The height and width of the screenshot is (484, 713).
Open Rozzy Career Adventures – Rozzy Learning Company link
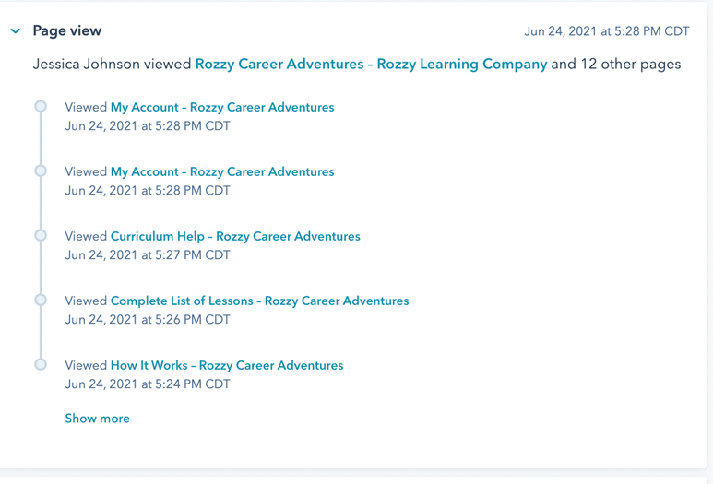tap(371, 65)
